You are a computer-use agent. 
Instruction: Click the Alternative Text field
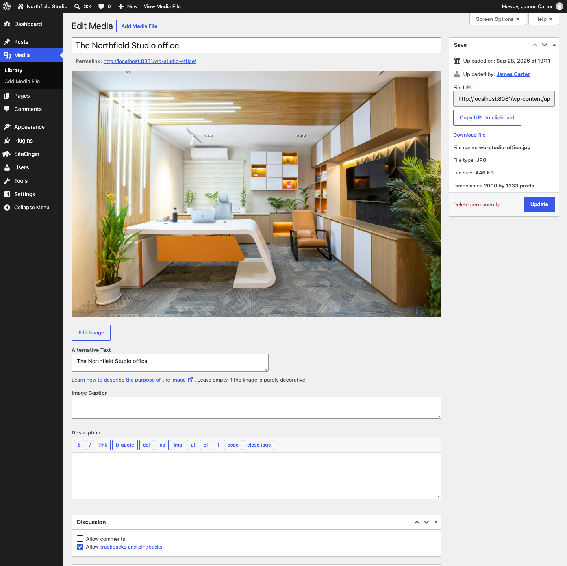point(170,363)
